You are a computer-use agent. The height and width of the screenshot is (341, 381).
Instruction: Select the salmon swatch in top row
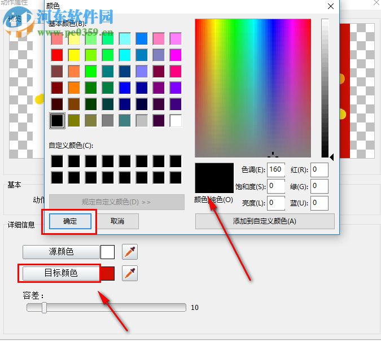click(57, 39)
